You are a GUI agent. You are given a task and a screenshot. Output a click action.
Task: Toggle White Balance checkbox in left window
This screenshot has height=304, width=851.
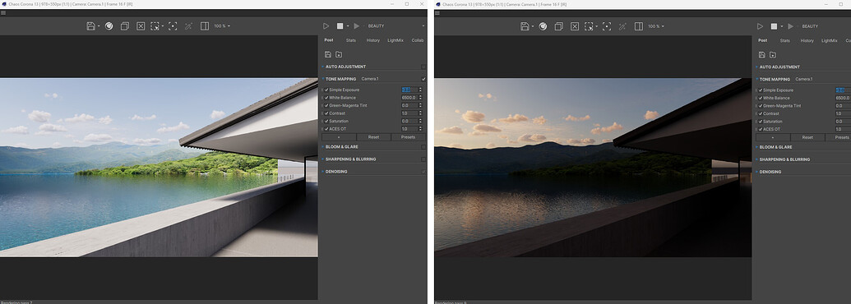326,98
